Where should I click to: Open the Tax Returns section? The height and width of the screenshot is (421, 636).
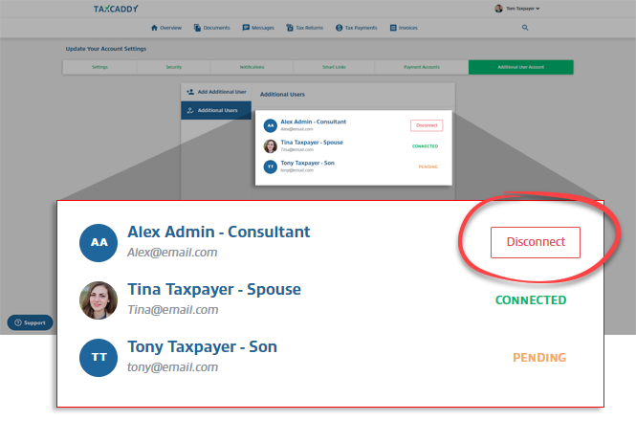click(305, 28)
